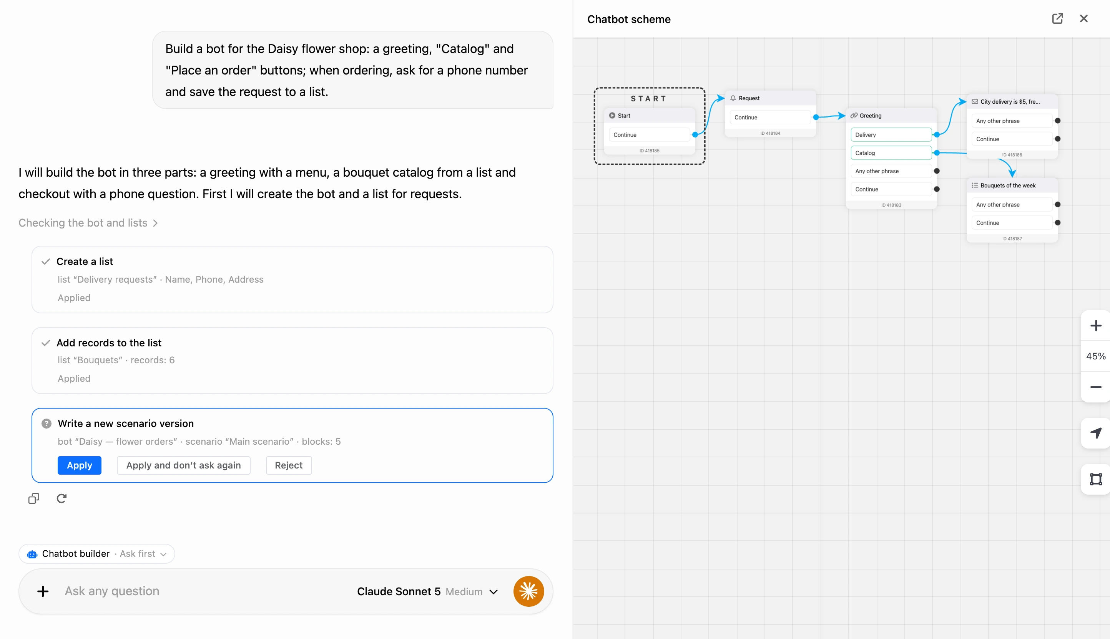Click the fit-to-screen frame icon
The width and height of the screenshot is (1110, 639).
pyautogui.click(x=1095, y=479)
